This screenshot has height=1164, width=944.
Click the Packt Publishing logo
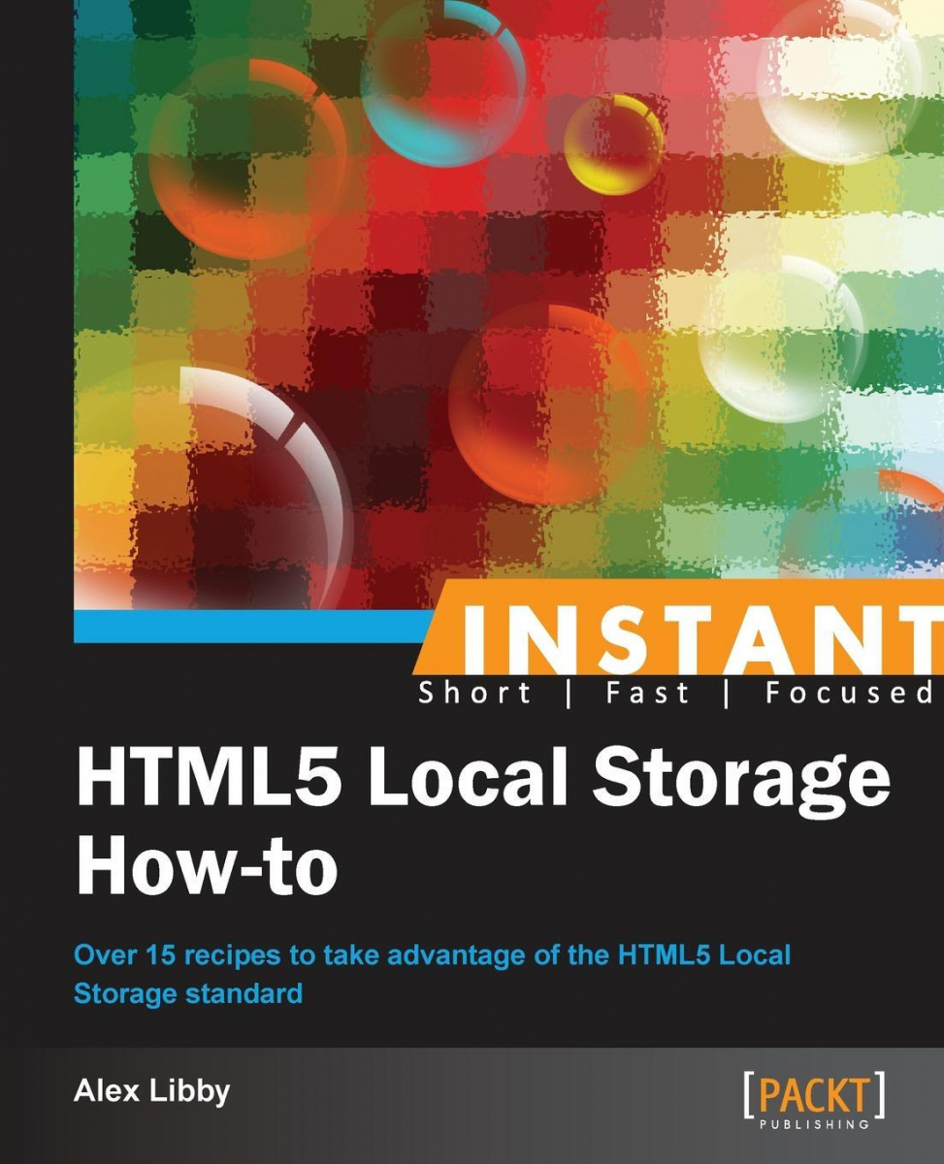click(x=813, y=1099)
